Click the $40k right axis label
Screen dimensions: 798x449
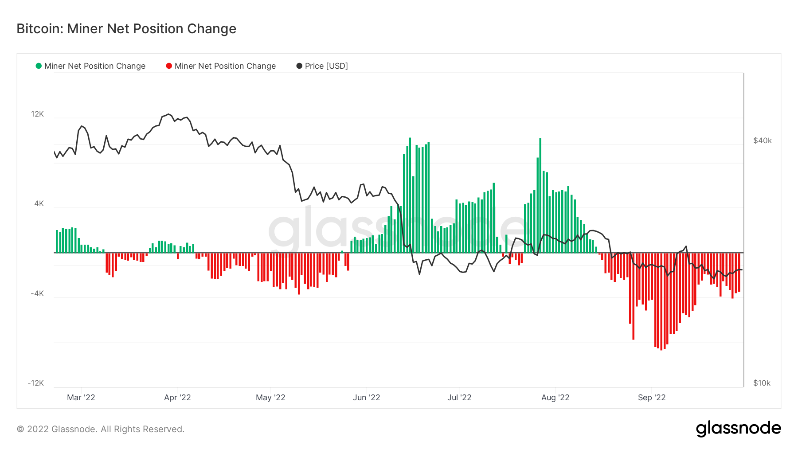763,141
